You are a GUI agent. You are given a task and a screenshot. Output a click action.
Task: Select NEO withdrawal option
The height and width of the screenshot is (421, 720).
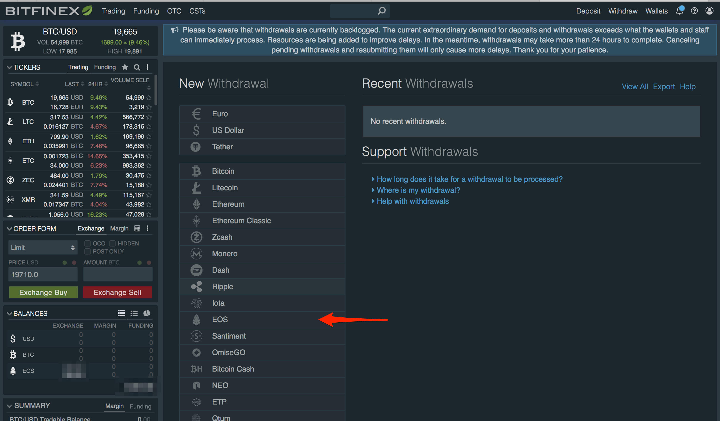262,385
